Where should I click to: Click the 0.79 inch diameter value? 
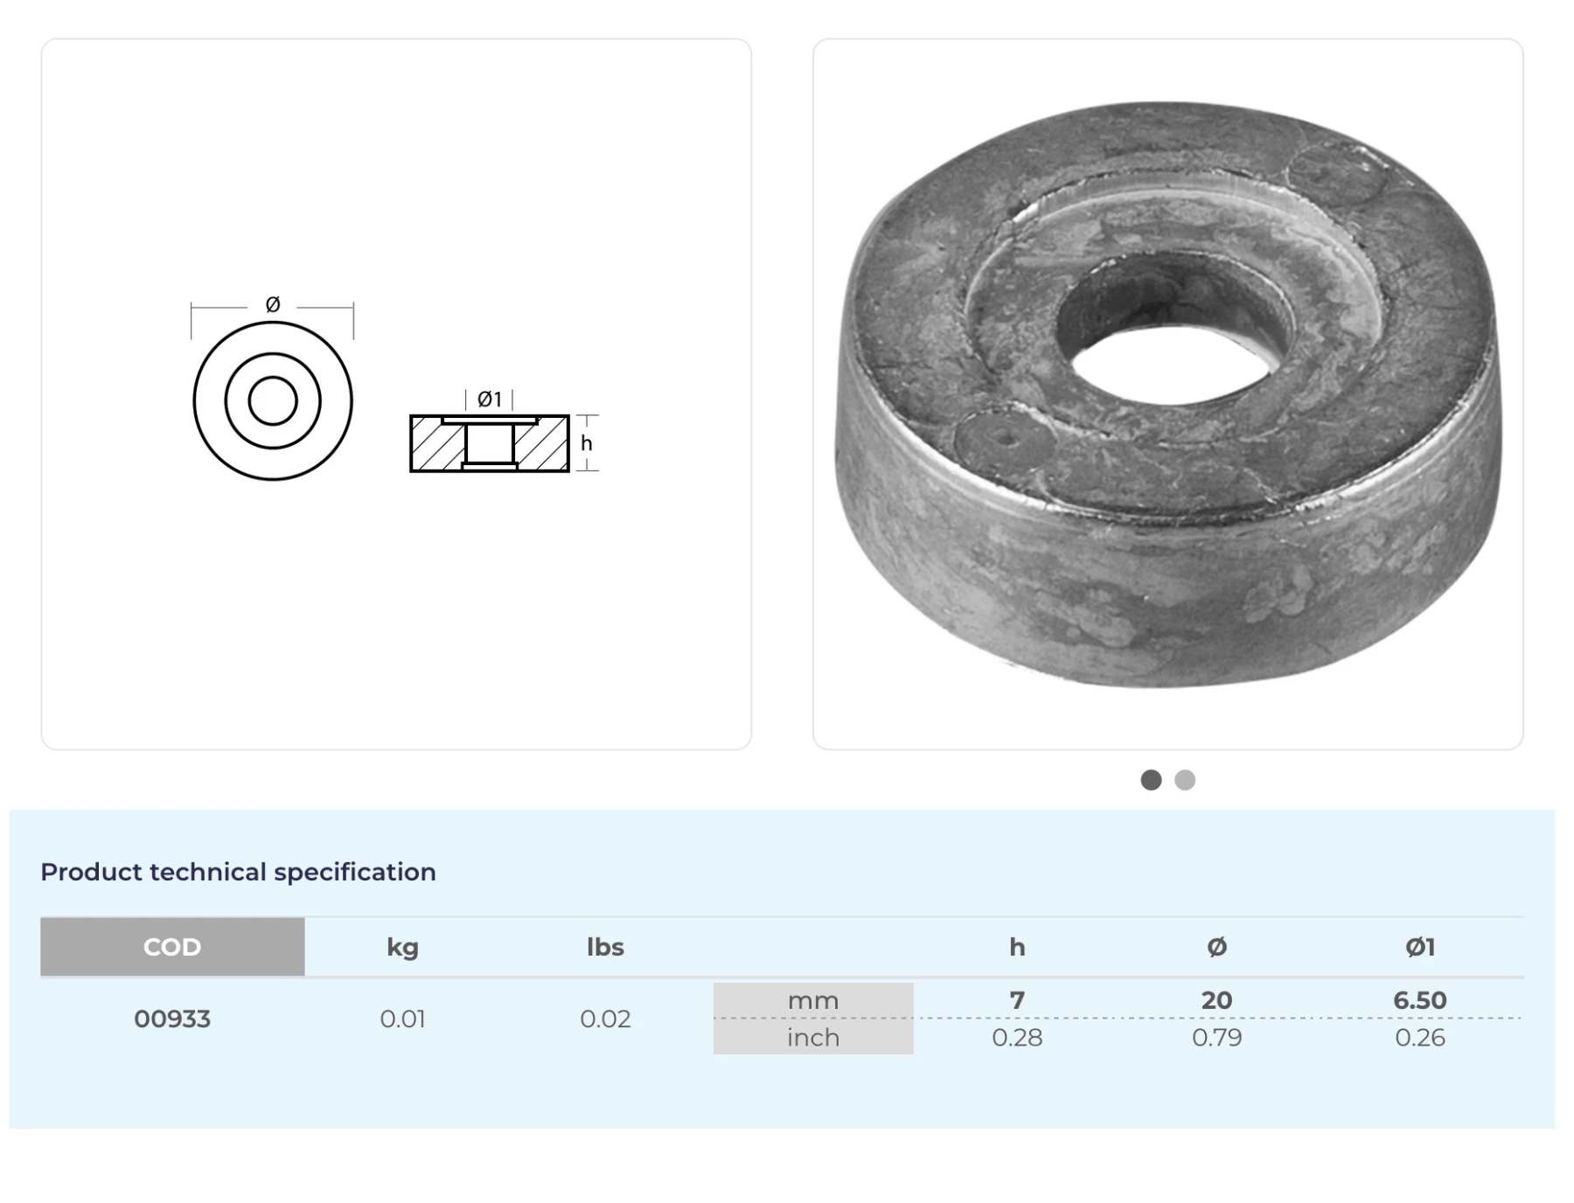1216,1038
